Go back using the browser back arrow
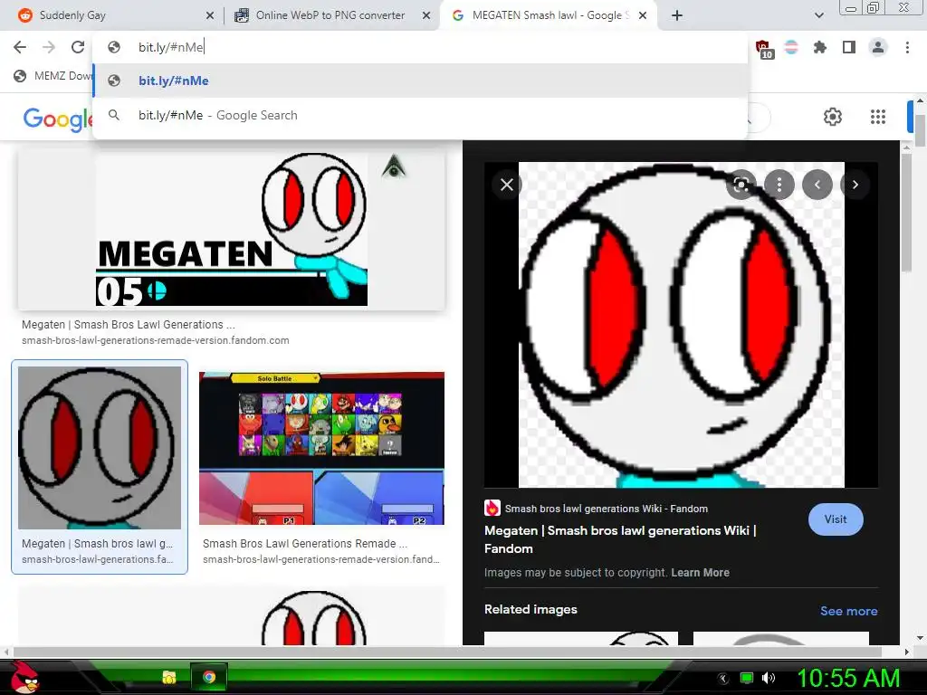 [x=20, y=47]
